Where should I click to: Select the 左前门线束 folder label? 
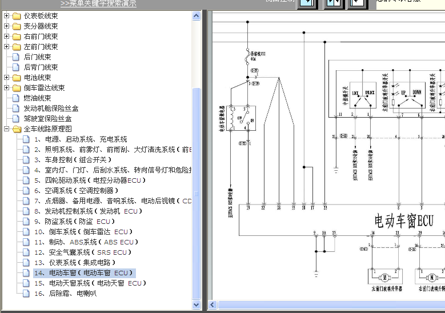click(41, 47)
